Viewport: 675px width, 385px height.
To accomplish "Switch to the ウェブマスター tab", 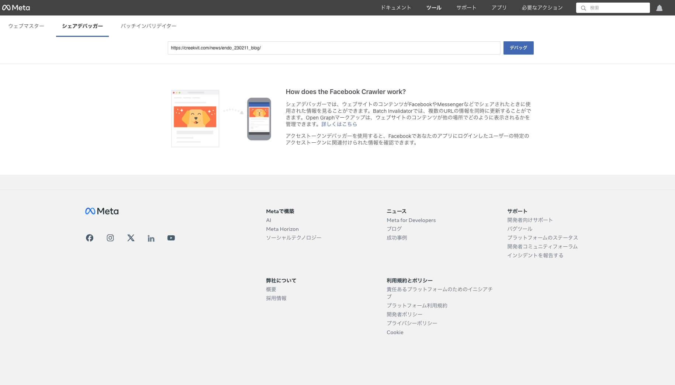I will click(26, 26).
